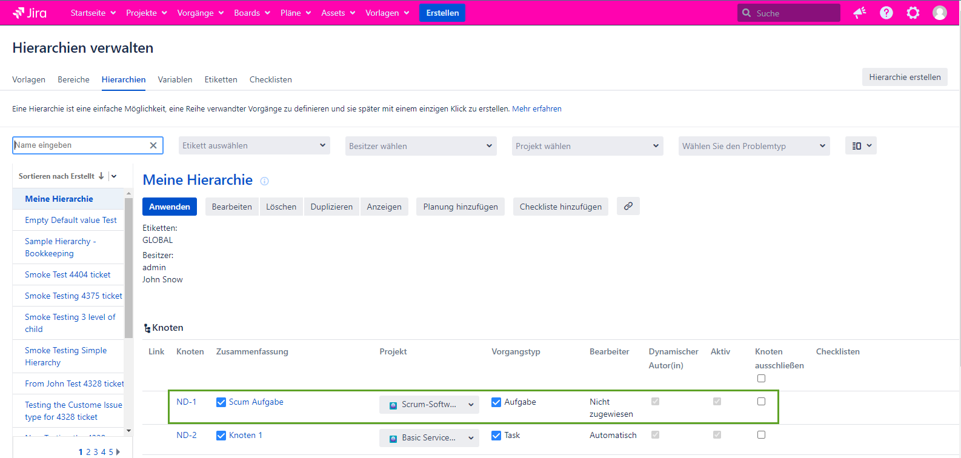Viewport: 961px width, 458px height.
Task: Click info icon beside Meine Hierarchie title
Action: [x=264, y=181]
